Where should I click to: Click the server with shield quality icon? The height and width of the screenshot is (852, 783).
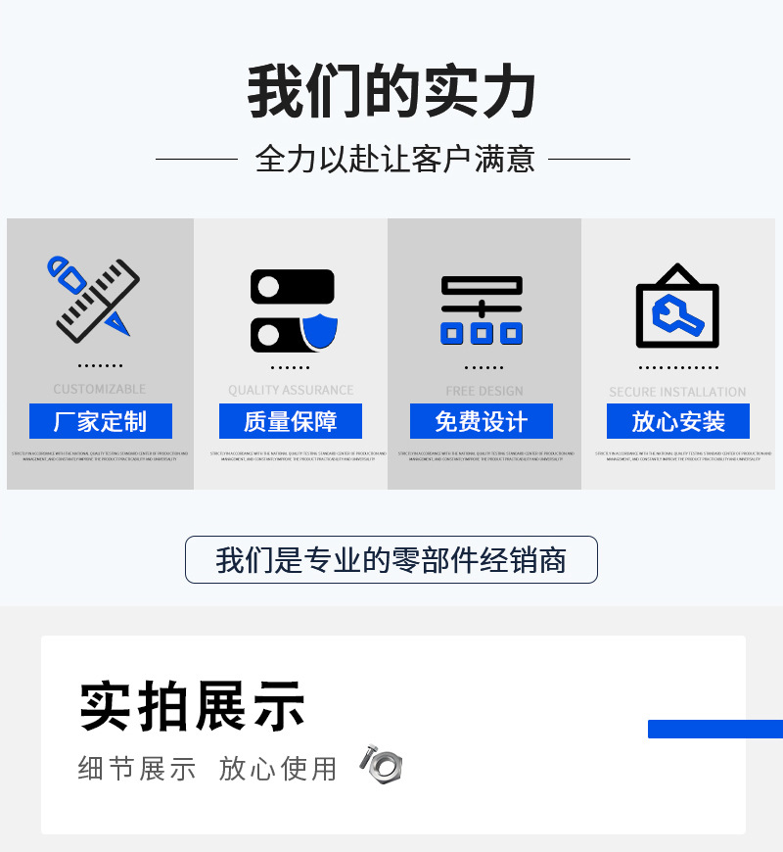(x=294, y=310)
